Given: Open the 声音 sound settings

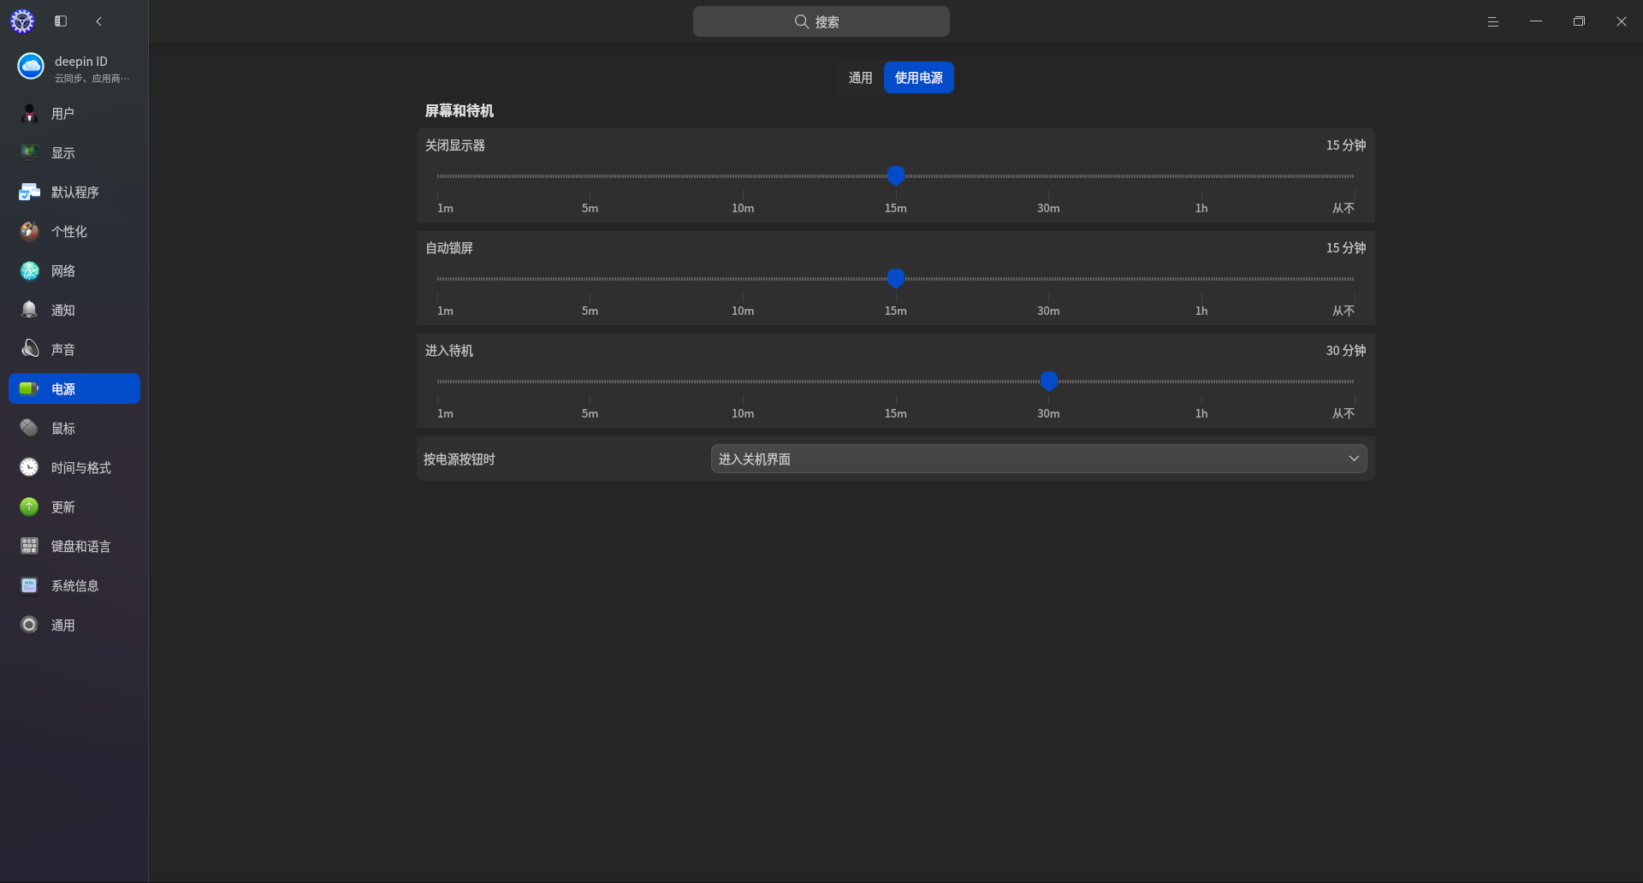Looking at the screenshot, I should (x=74, y=350).
